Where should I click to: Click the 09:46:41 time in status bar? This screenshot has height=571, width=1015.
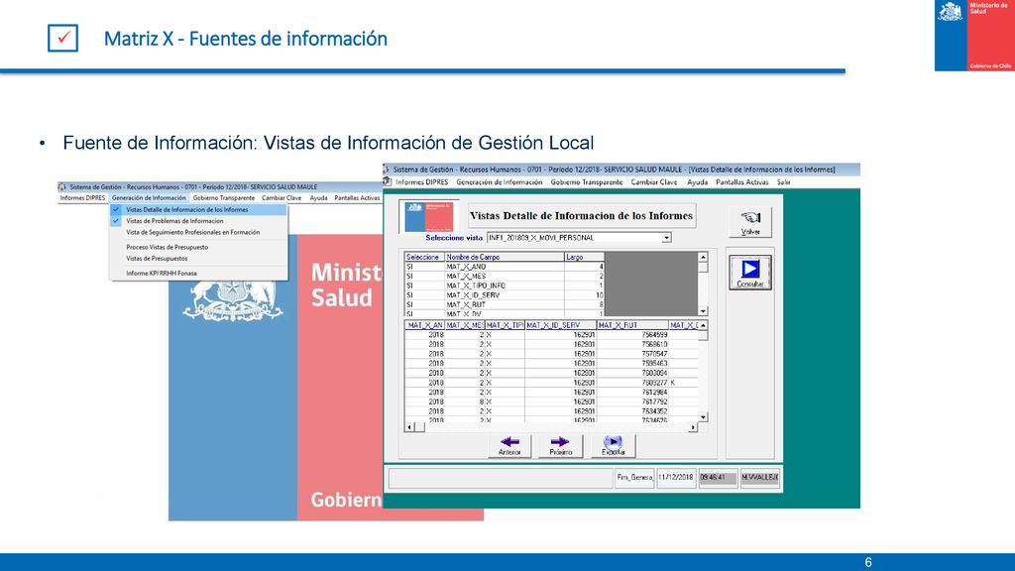coord(718,478)
